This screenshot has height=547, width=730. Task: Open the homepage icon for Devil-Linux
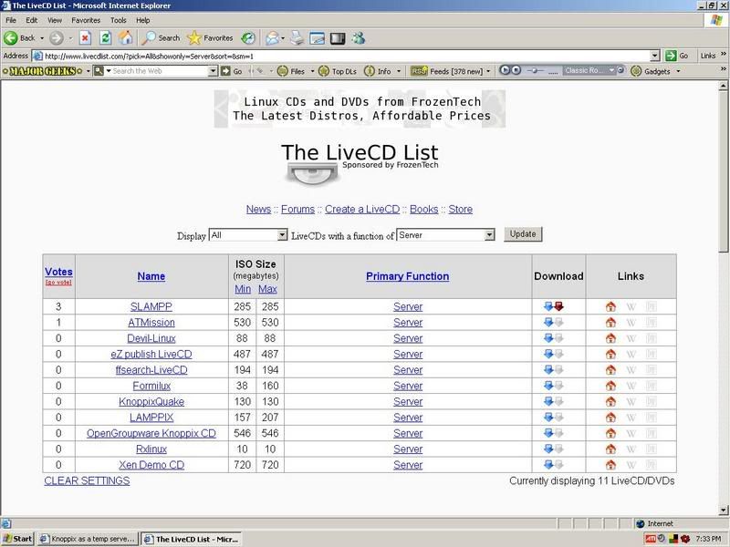click(610, 338)
